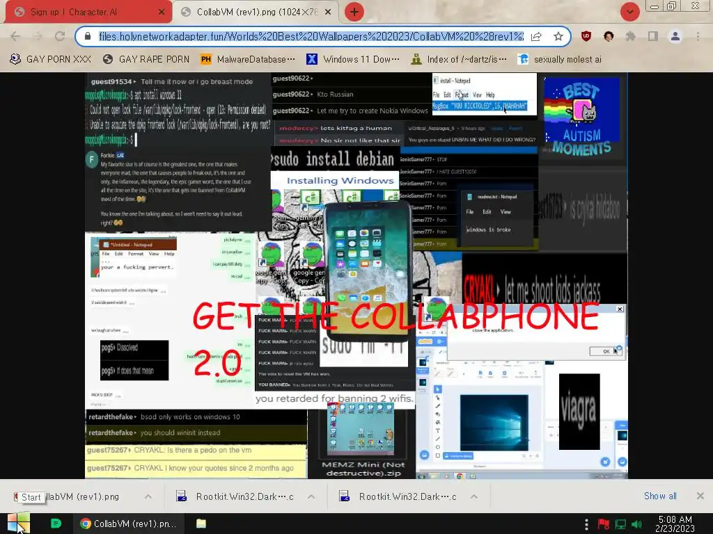Open the Rootkit.Win32.Dark download next to CollabVM download
The width and height of the screenshot is (713, 534).
235,496
